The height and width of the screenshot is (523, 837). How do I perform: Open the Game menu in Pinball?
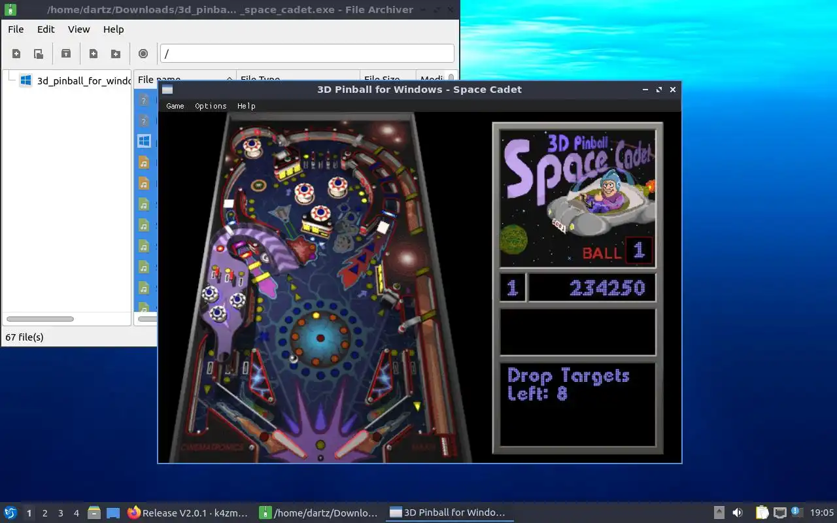[175, 106]
